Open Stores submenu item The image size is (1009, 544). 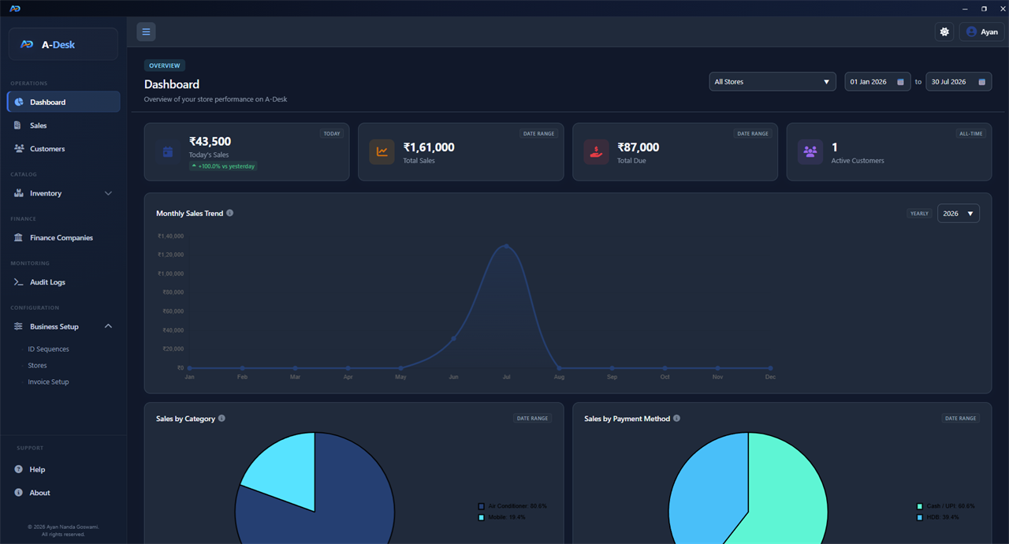pos(37,365)
